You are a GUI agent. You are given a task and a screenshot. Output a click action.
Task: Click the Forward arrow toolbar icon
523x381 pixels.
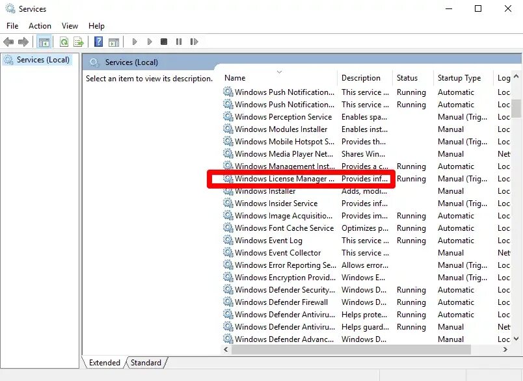(x=23, y=42)
